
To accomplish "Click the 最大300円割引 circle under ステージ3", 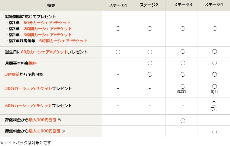I will coord(182,121).
